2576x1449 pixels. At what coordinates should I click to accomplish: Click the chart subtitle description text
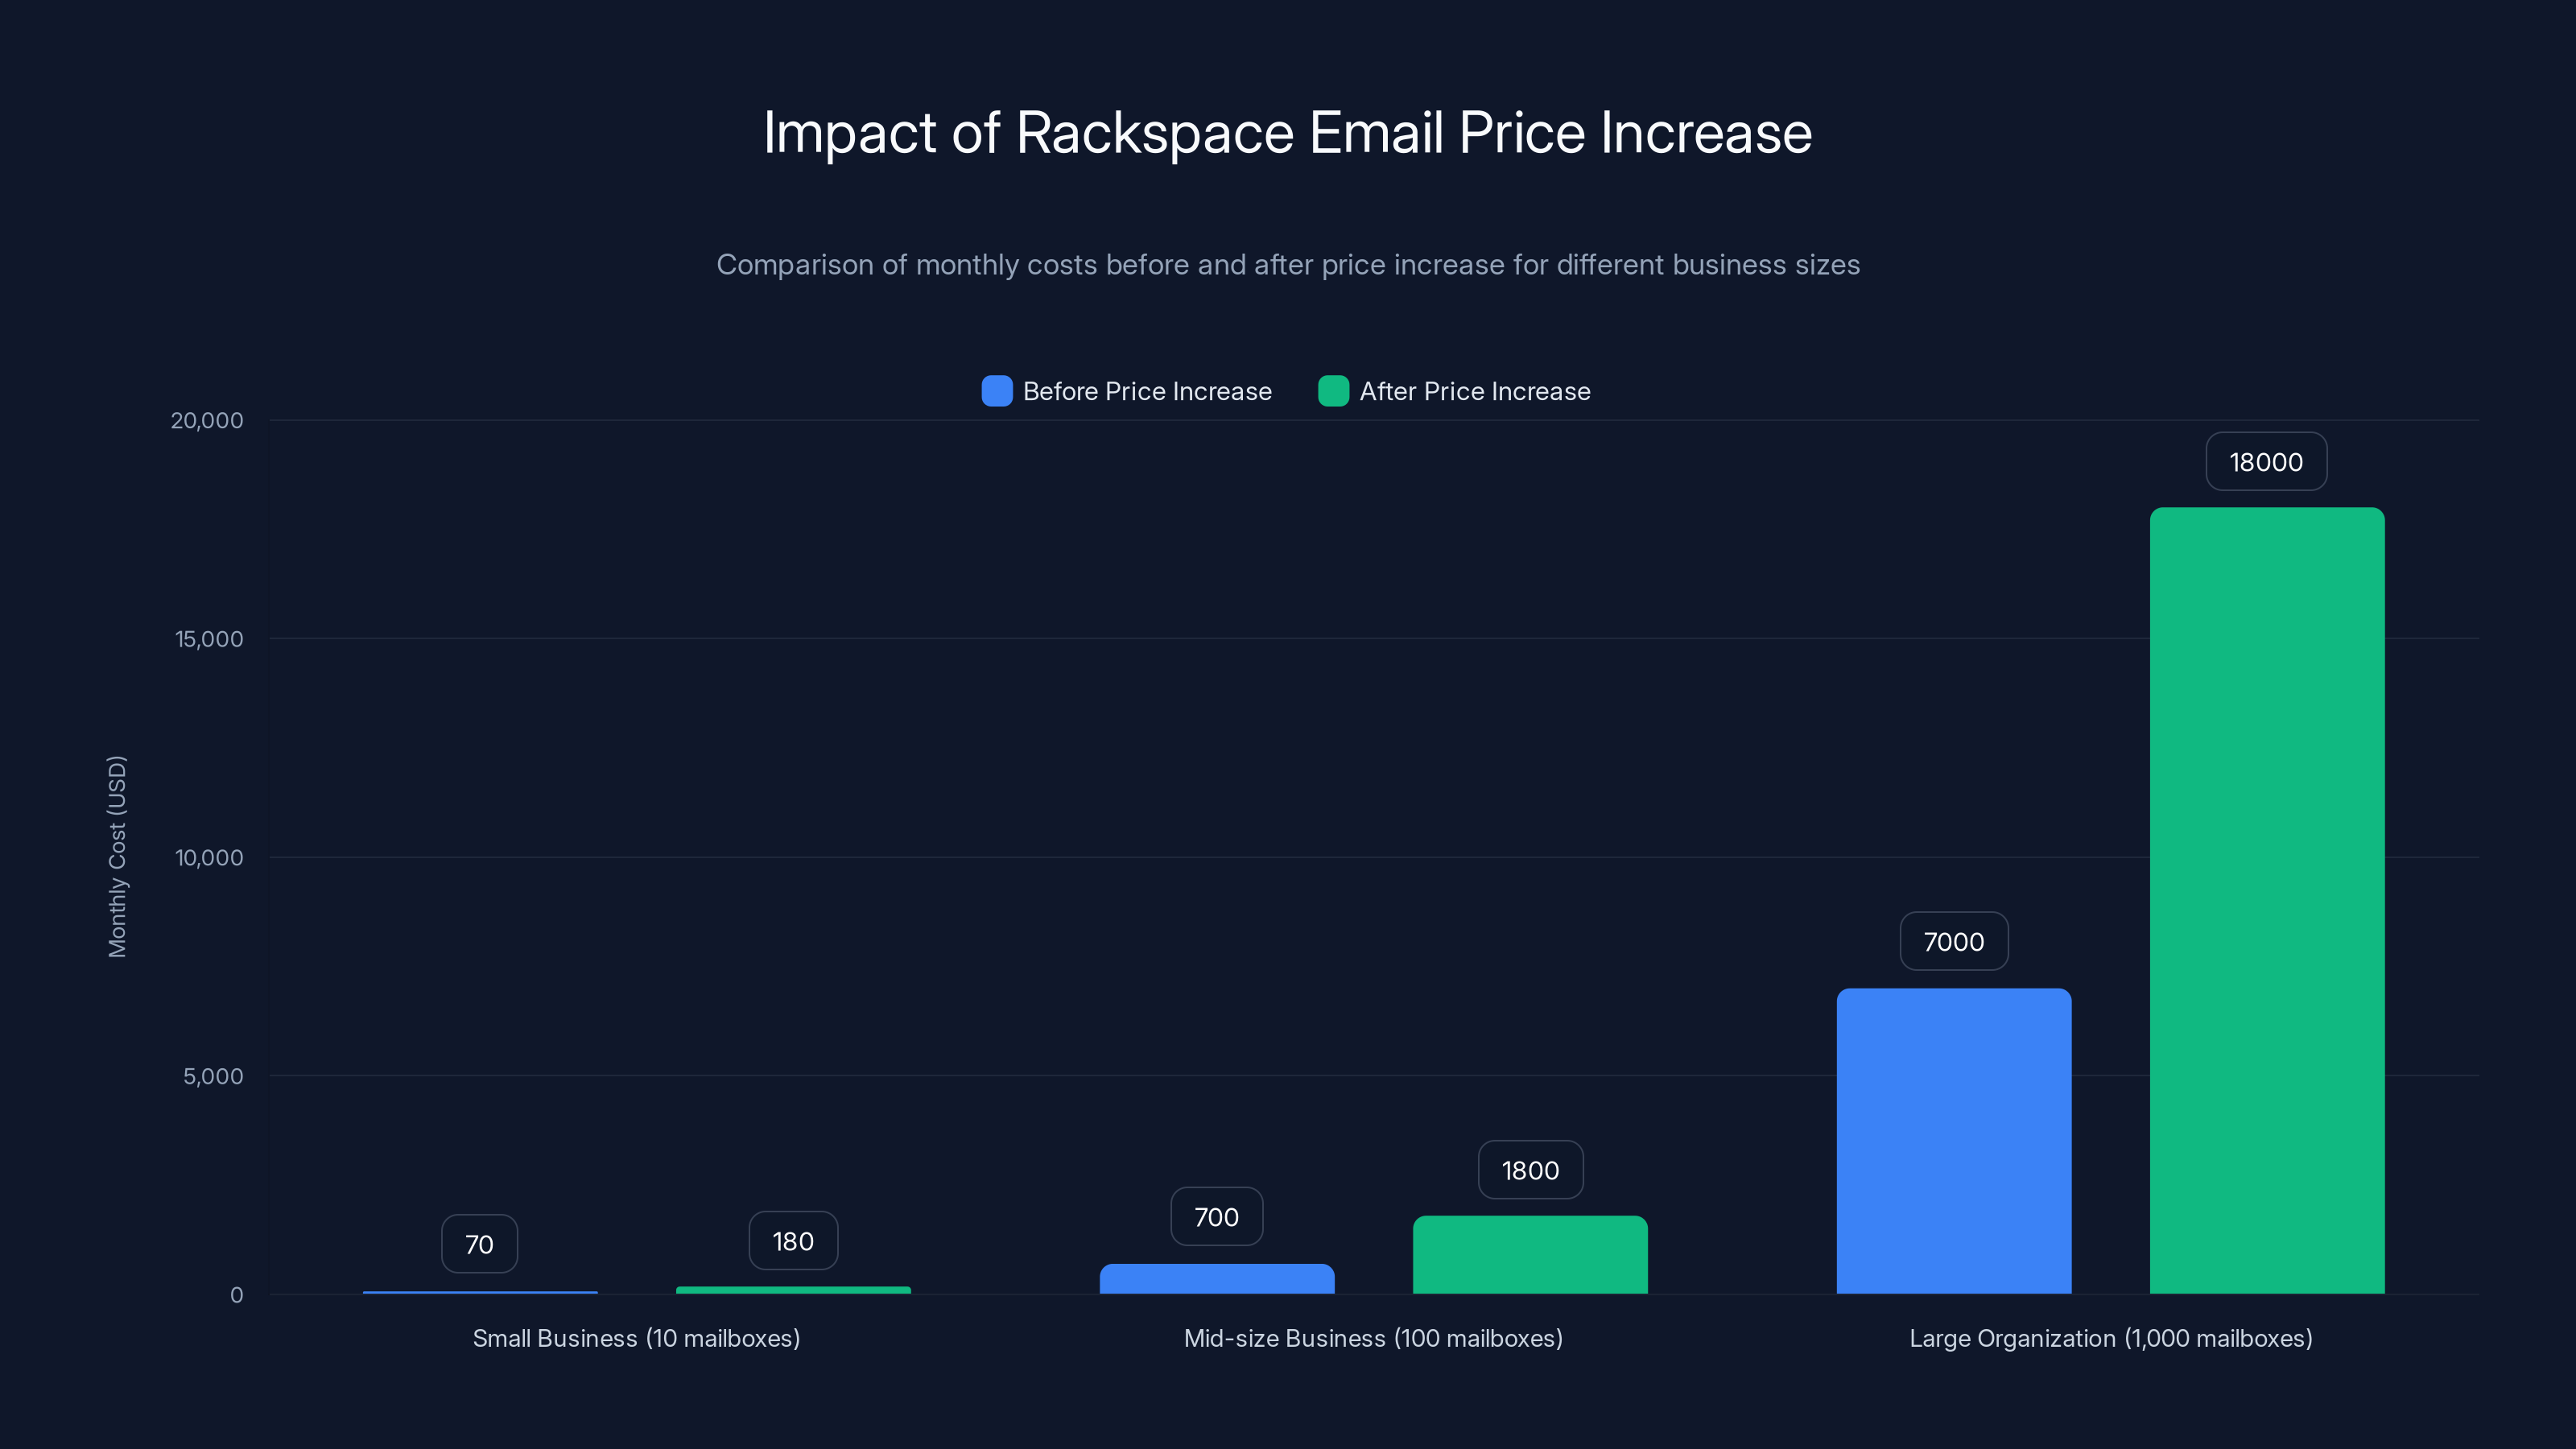pyautogui.click(x=1288, y=265)
